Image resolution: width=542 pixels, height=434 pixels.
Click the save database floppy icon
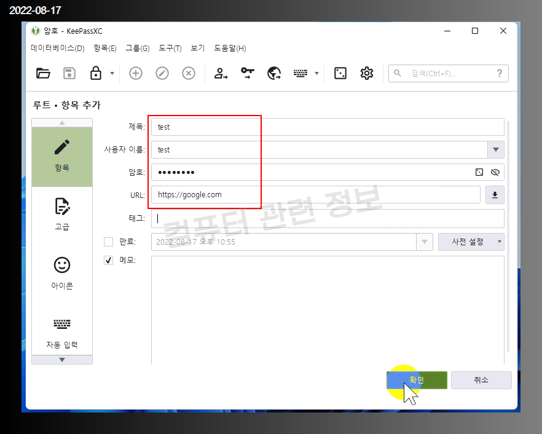click(x=69, y=73)
